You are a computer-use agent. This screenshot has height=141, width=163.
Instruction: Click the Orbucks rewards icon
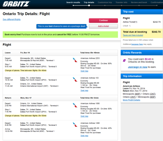click(x=124, y=60)
